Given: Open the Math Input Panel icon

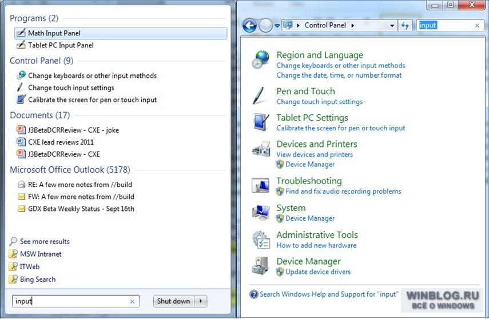Looking at the screenshot, I should 21,33.
